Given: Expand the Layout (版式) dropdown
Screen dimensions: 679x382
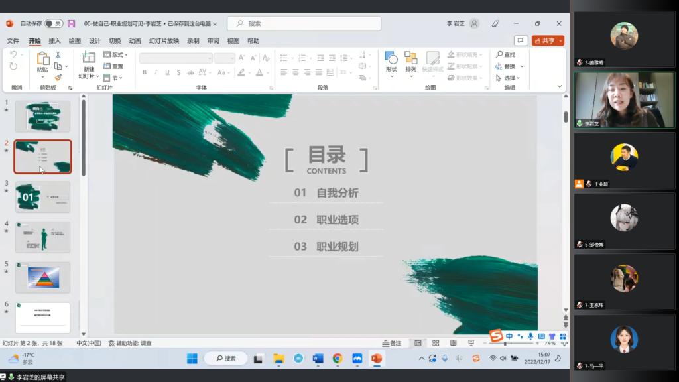Looking at the screenshot, I should pos(115,55).
